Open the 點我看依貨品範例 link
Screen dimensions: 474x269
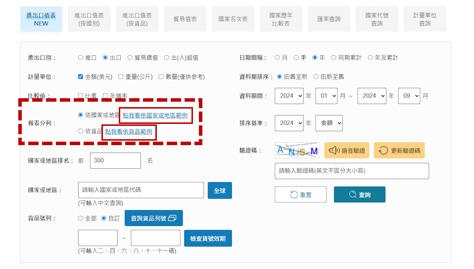pos(129,132)
